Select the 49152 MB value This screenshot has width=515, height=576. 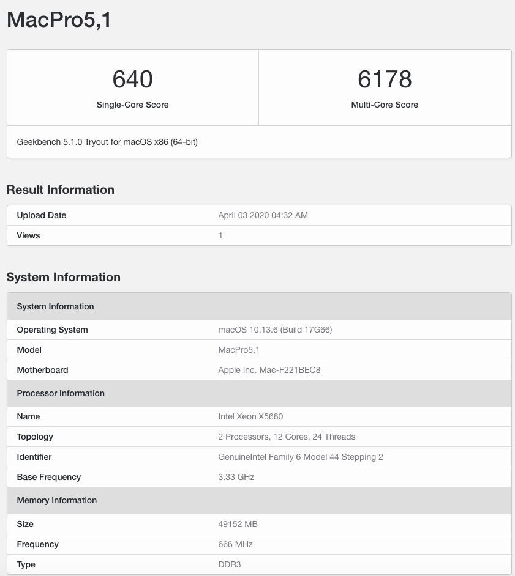[x=238, y=524]
